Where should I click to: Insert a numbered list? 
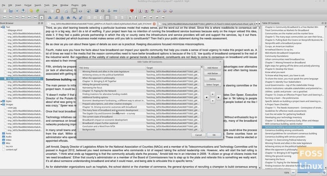[122, 18]
